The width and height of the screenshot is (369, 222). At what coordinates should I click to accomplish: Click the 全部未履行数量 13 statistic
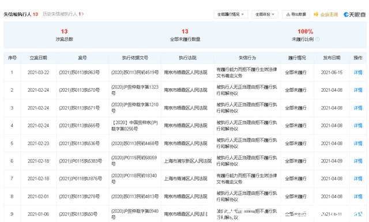tap(185, 35)
